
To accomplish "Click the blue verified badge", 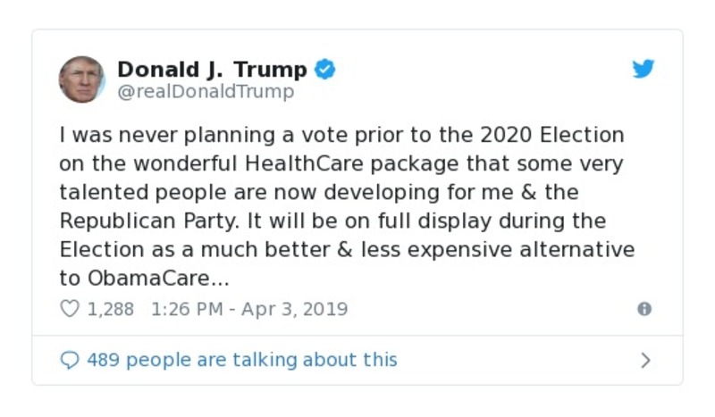I will (325, 70).
